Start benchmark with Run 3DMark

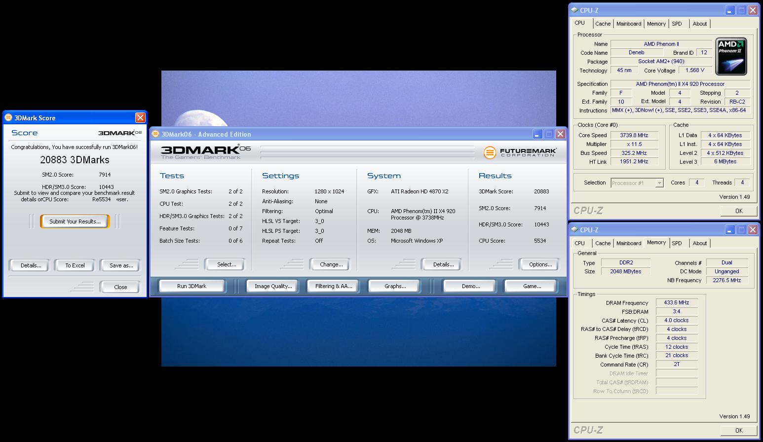point(191,286)
